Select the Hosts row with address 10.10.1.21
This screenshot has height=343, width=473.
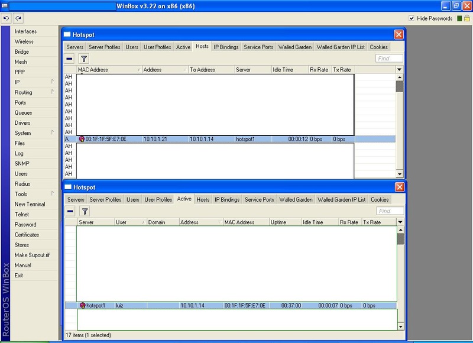point(229,139)
